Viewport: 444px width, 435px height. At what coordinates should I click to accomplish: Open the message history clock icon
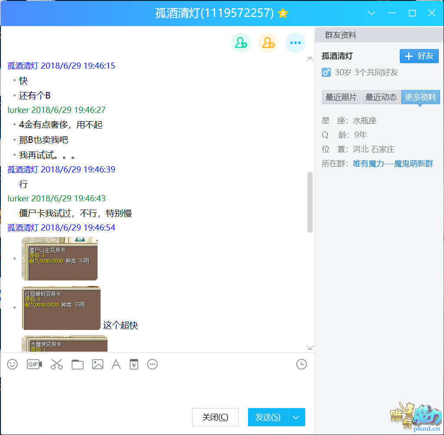pos(301,364)
